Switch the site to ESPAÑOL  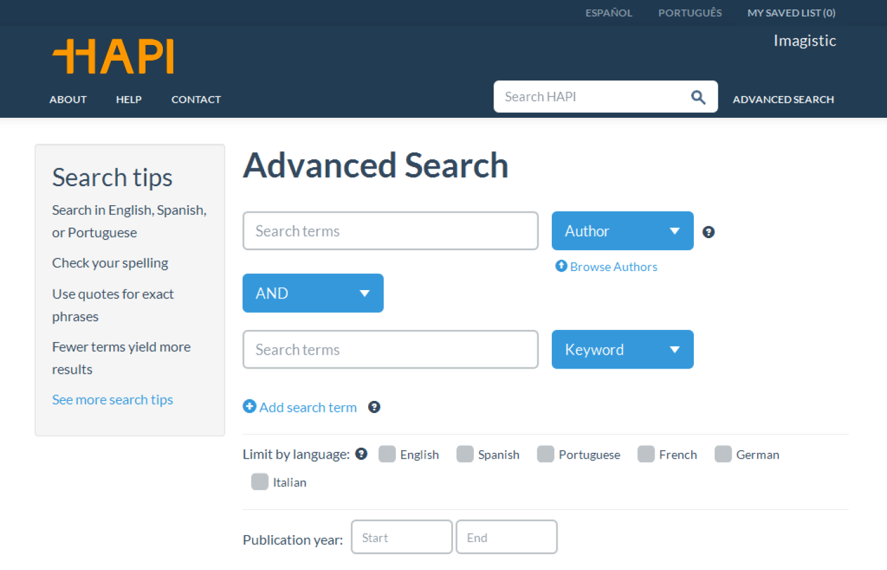point(608,13)
